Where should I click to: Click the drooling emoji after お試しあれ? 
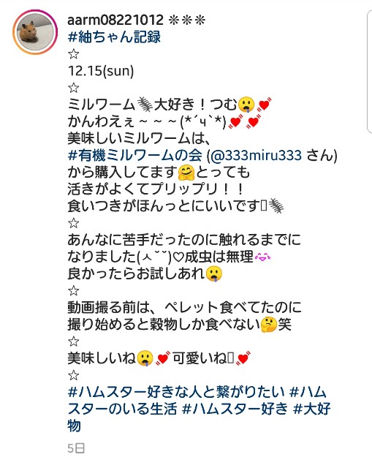point(214,274)
